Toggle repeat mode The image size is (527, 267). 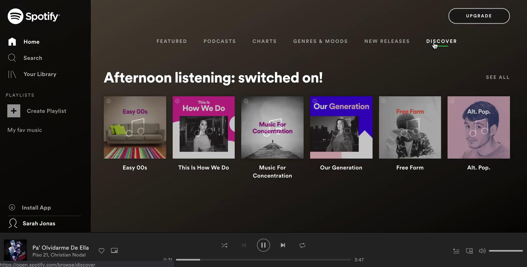pos(302,245)
